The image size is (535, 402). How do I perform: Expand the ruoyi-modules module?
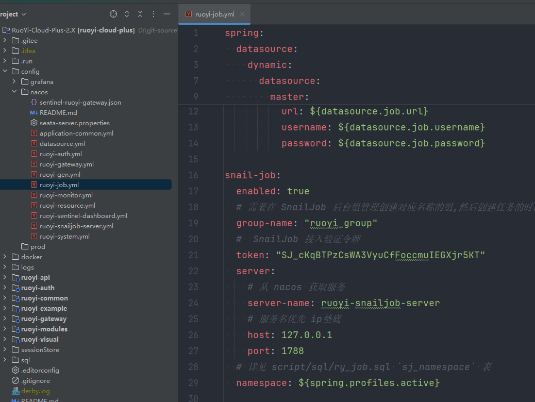pos(5,329)
